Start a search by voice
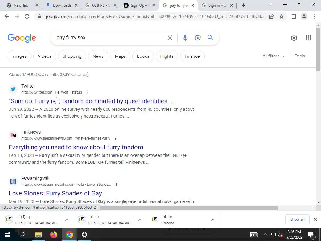321x241 pixels. (x=185, y=38)
